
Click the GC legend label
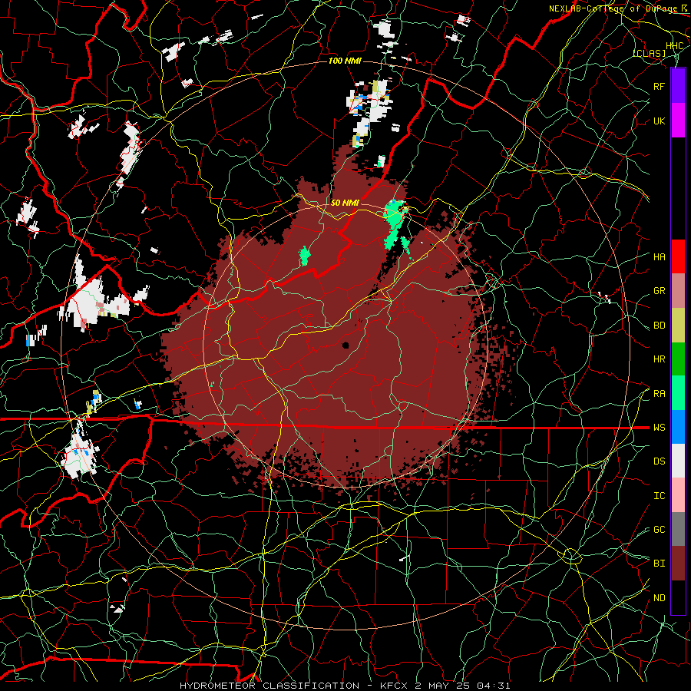(659, 530)
